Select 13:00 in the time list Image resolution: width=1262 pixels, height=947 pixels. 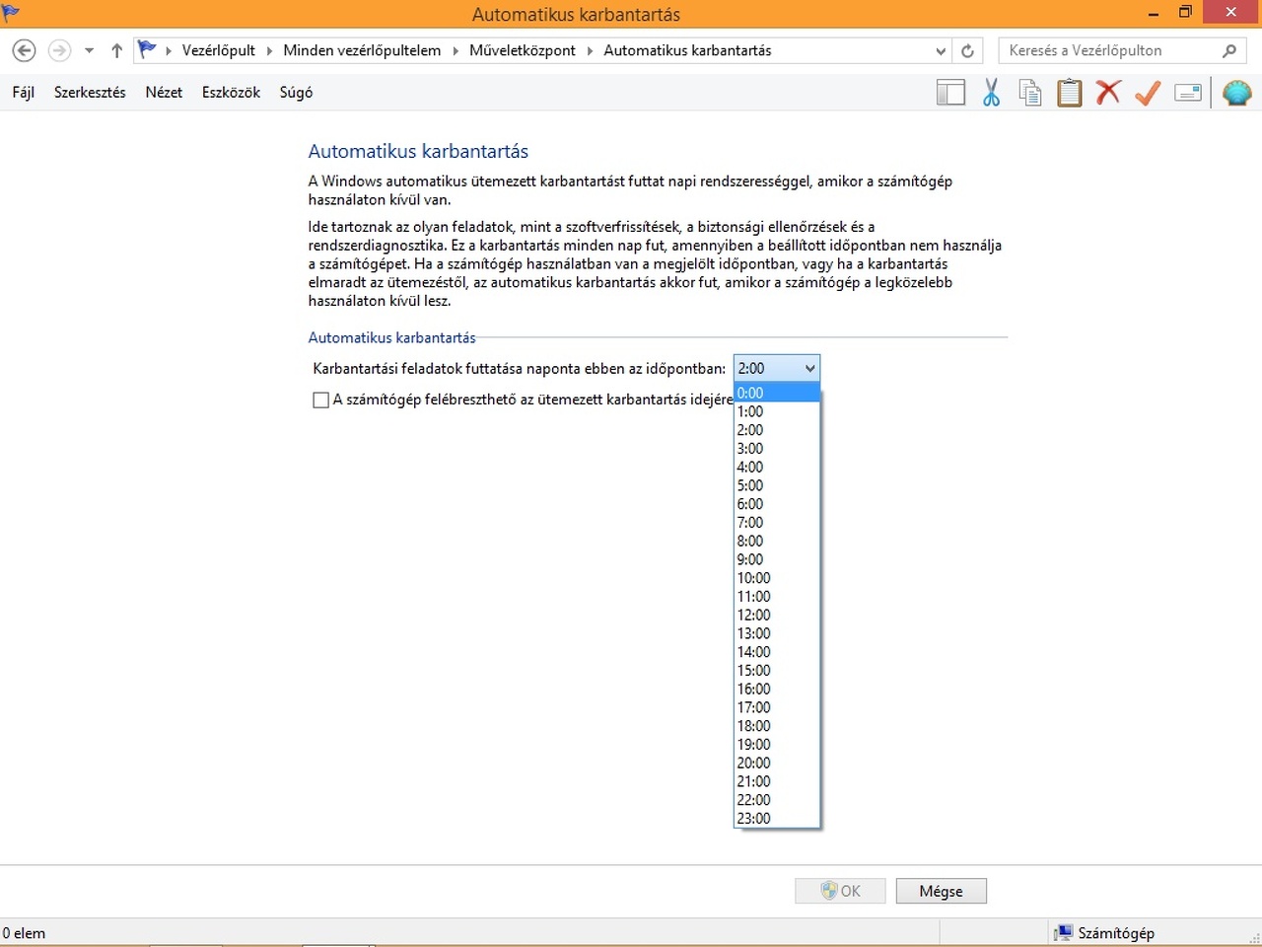pyautogui.click(x=777, y=633)
